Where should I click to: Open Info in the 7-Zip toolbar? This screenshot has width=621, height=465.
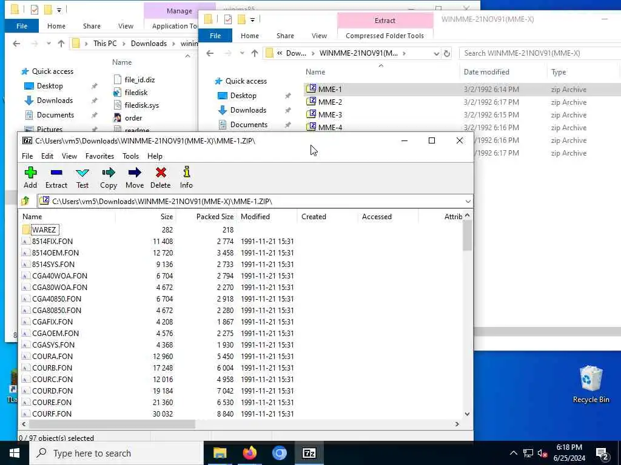(186, 177)
